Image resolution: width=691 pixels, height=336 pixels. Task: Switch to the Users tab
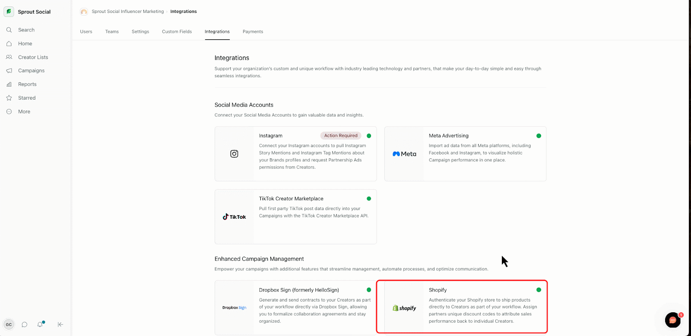(86, 31)
